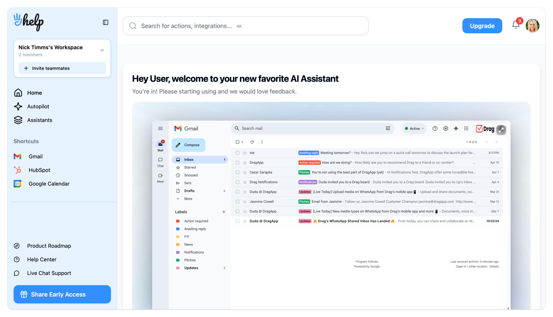Star the DragApp email
553x317 pixels.
coord(245,163)
